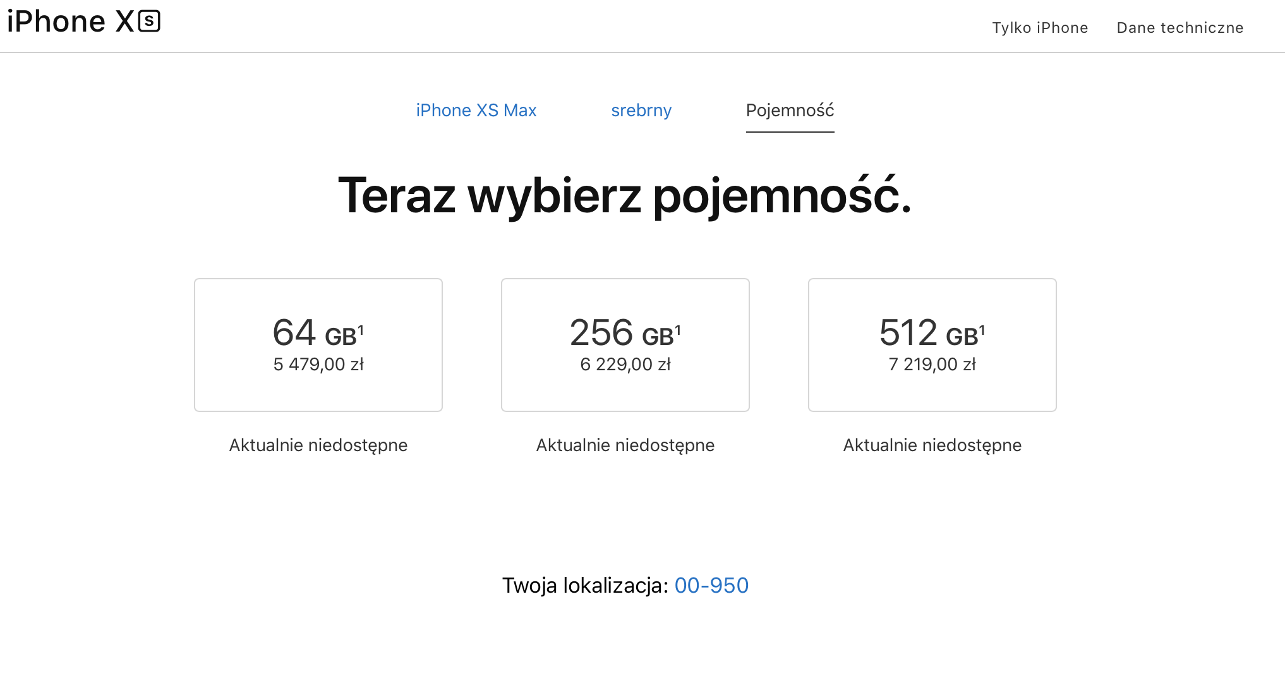1285x690 pixels.
Task: Choose the 512 GB capacity option
Action: [x=932, y=345]
